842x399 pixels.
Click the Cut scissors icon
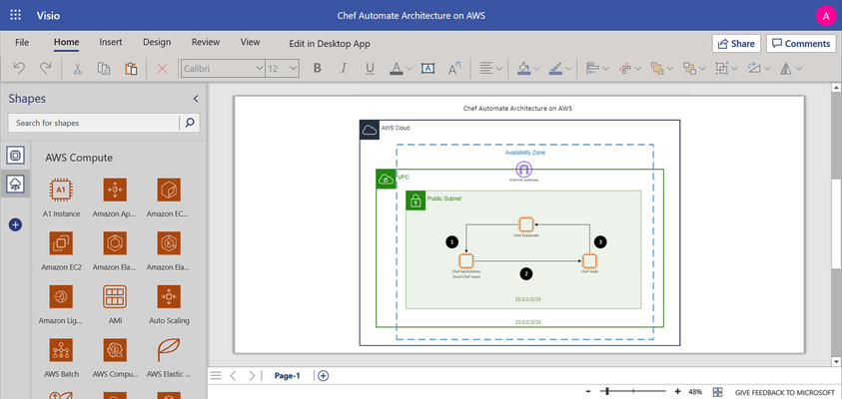[77, 68]
